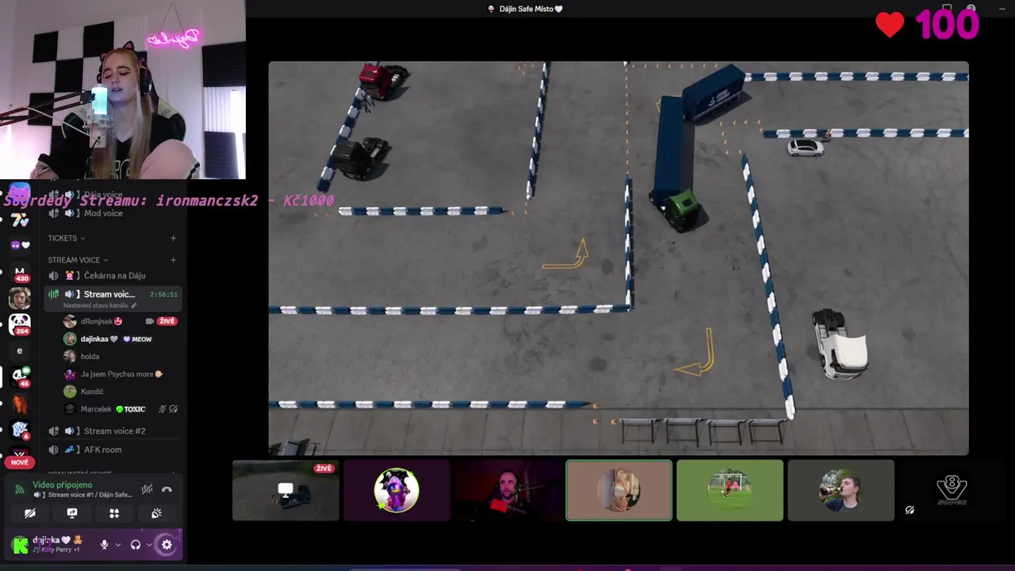Screen dimensions: 1015x571
Task: Collapse the STREAM VOICE category
Action: (78, 260)
